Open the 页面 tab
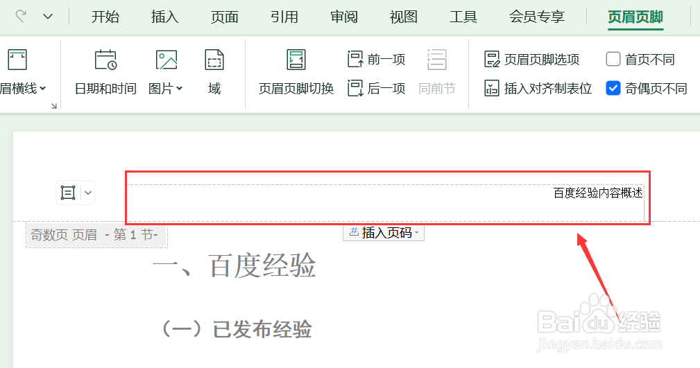 [225, 17]
